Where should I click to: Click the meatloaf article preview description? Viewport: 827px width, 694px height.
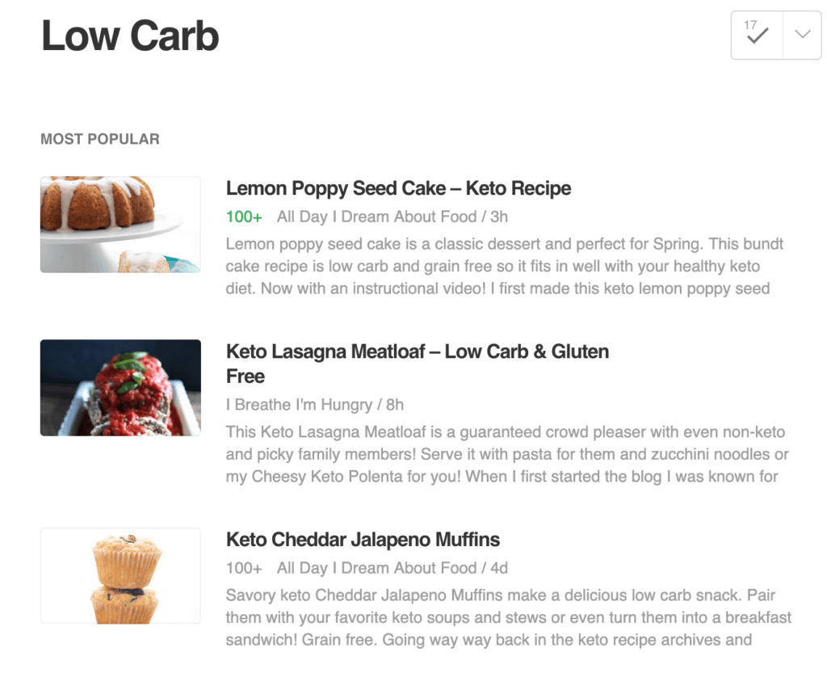coord(501,454)
